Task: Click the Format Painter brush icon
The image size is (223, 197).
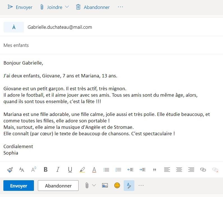Action: click(10, 170)
